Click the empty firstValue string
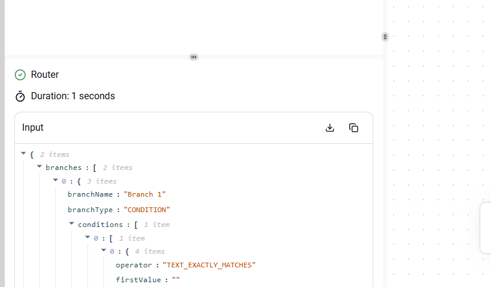491x287 pixels. tap(176, 279)
